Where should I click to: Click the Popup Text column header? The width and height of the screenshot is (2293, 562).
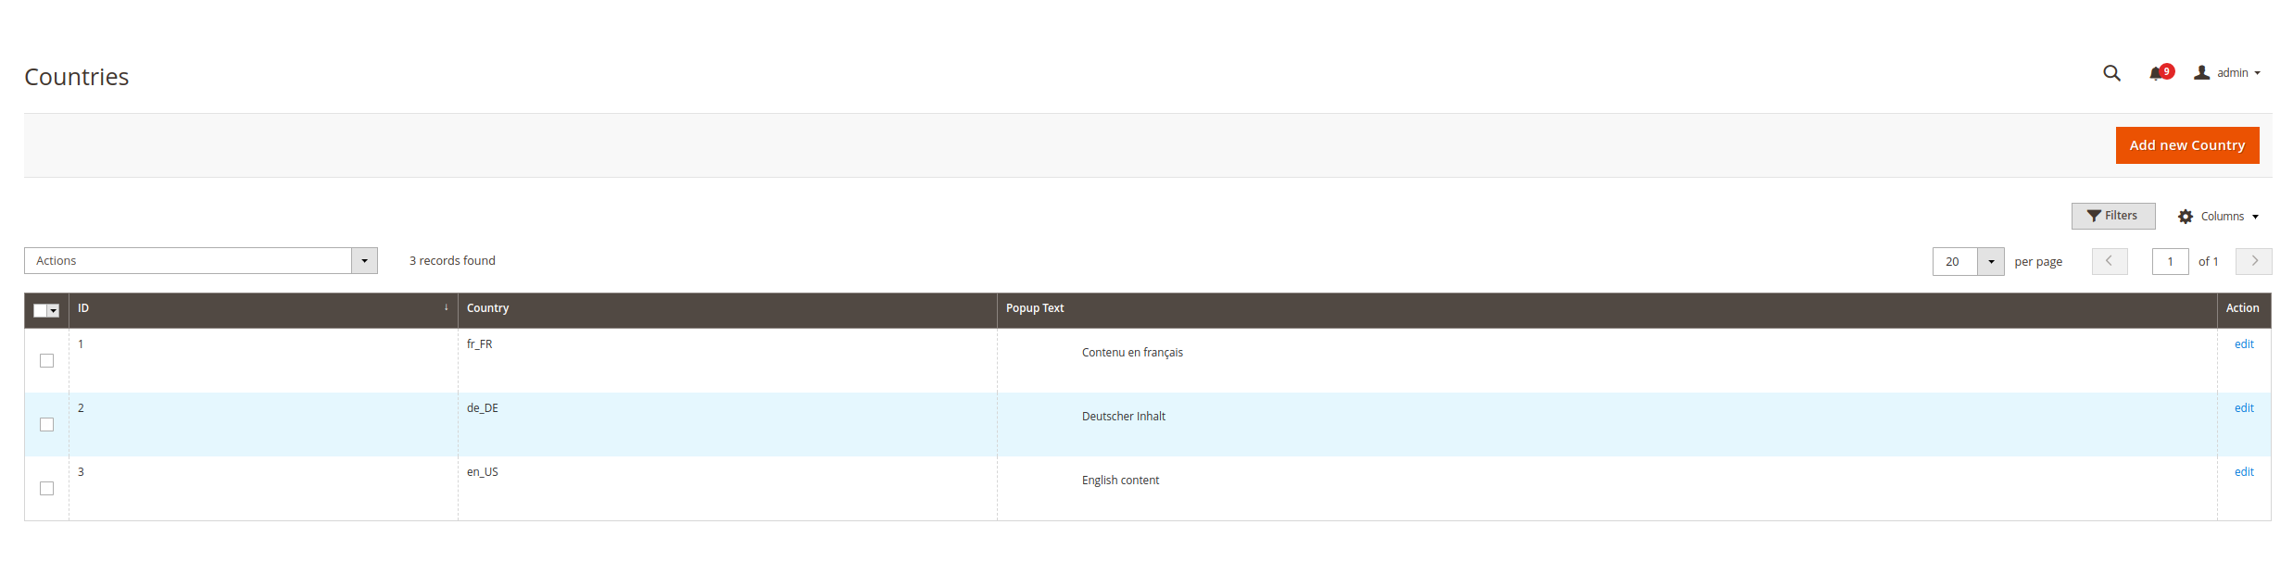click(1035, 308)
